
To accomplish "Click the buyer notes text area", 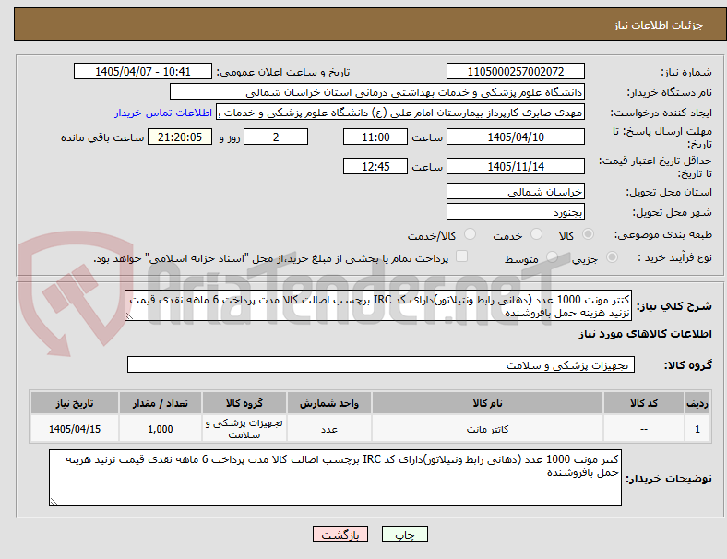I will (335, 478).
